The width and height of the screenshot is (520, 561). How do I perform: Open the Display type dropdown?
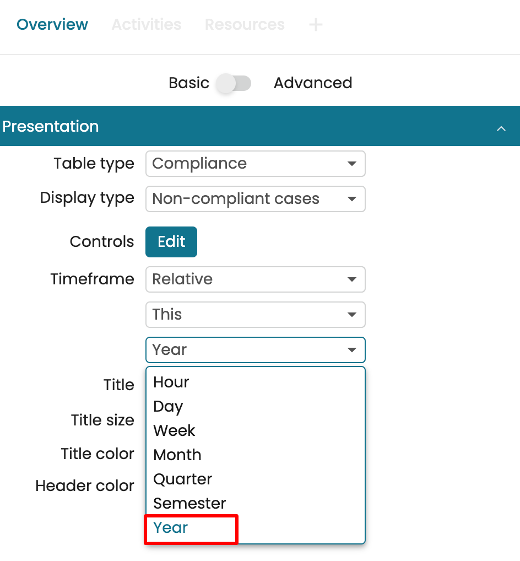coord(255,199)
